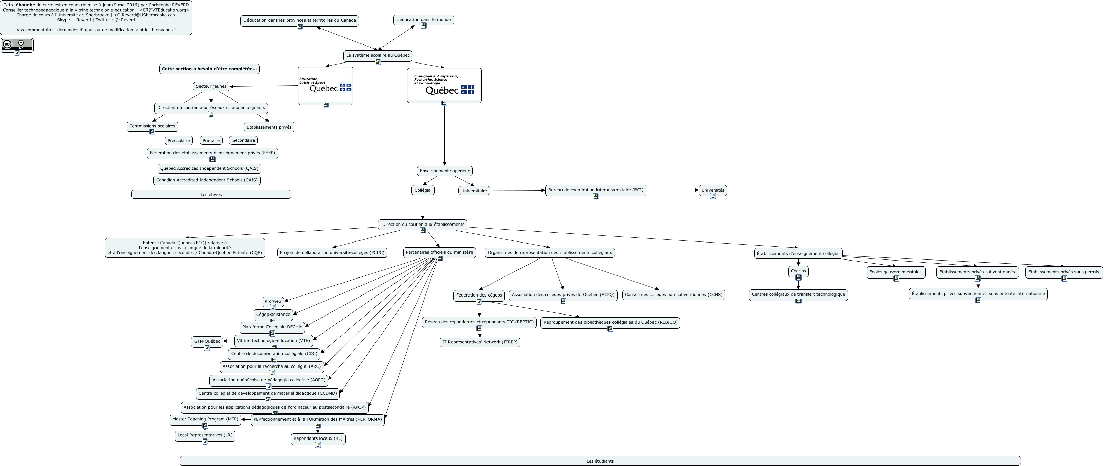Click the Universitaire node
The height and width of the screenshot is (466, 1104).
(474, 191)
